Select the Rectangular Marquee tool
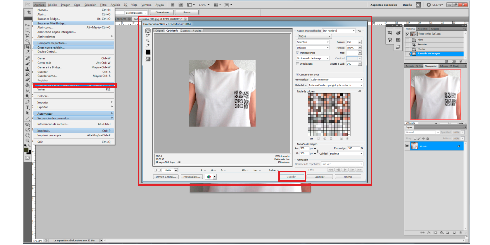This screenshot has height=245, width=490. pos(28,30)
